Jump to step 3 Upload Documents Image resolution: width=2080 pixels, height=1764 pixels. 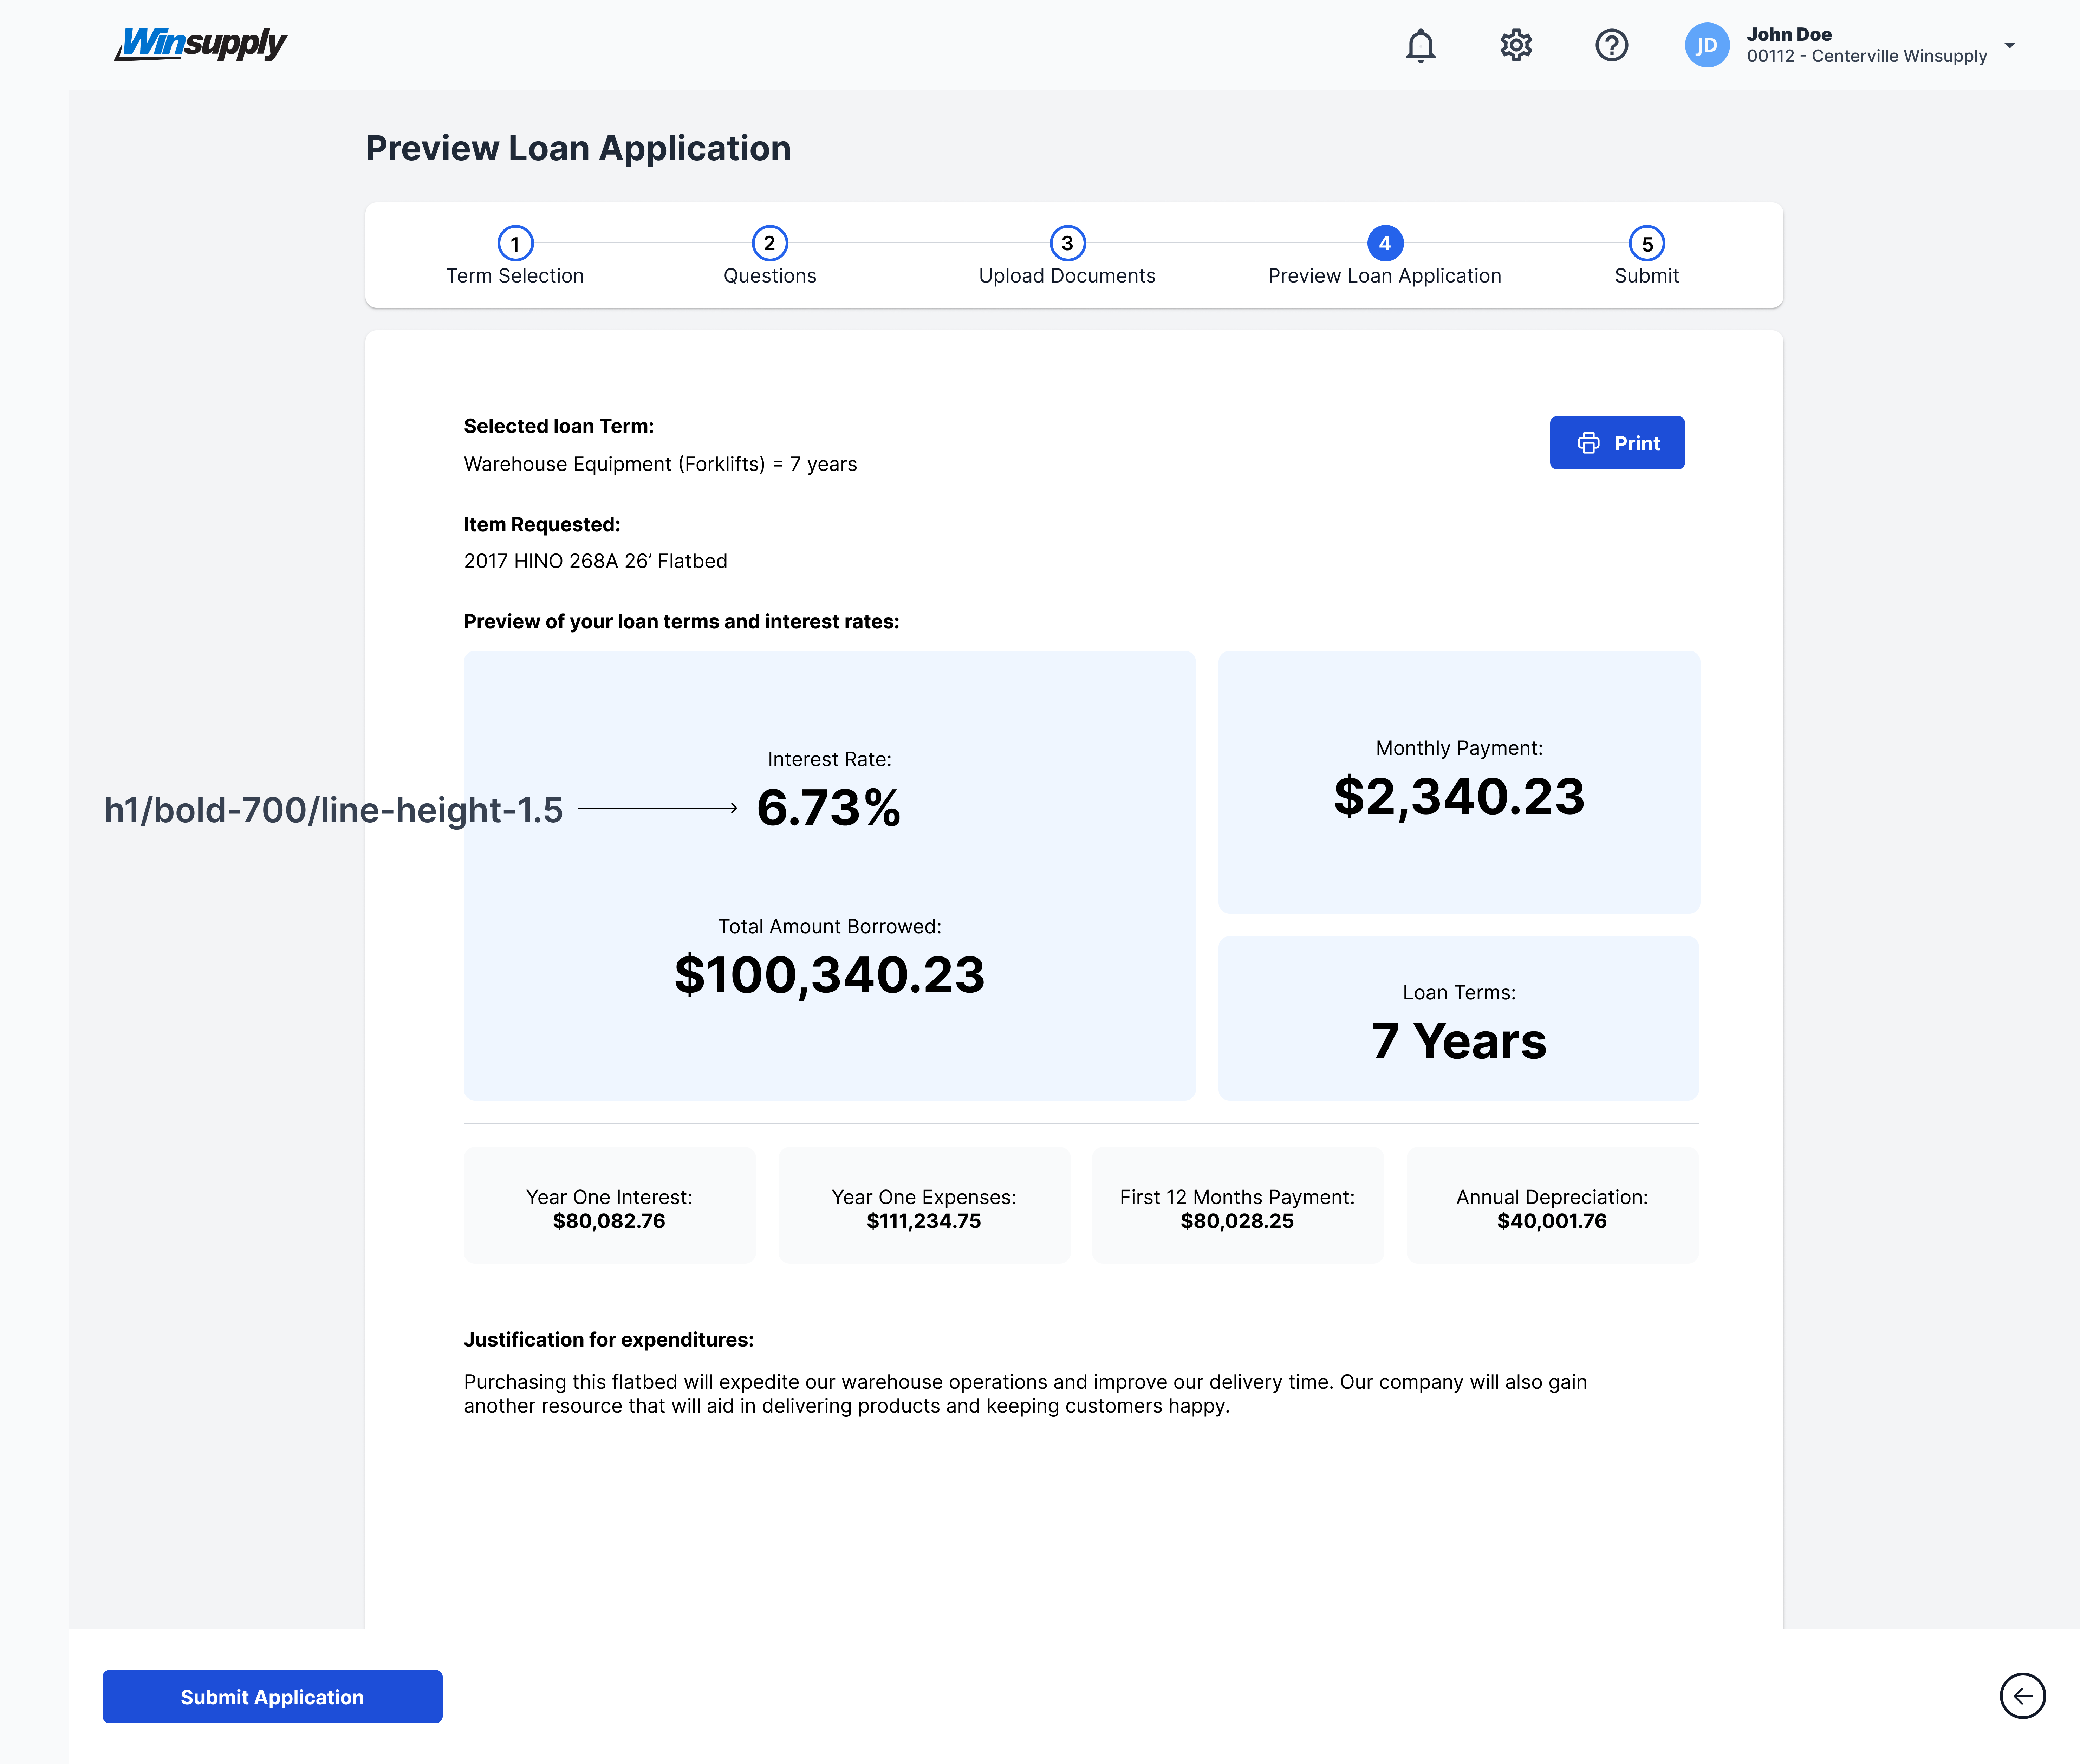1067,243
